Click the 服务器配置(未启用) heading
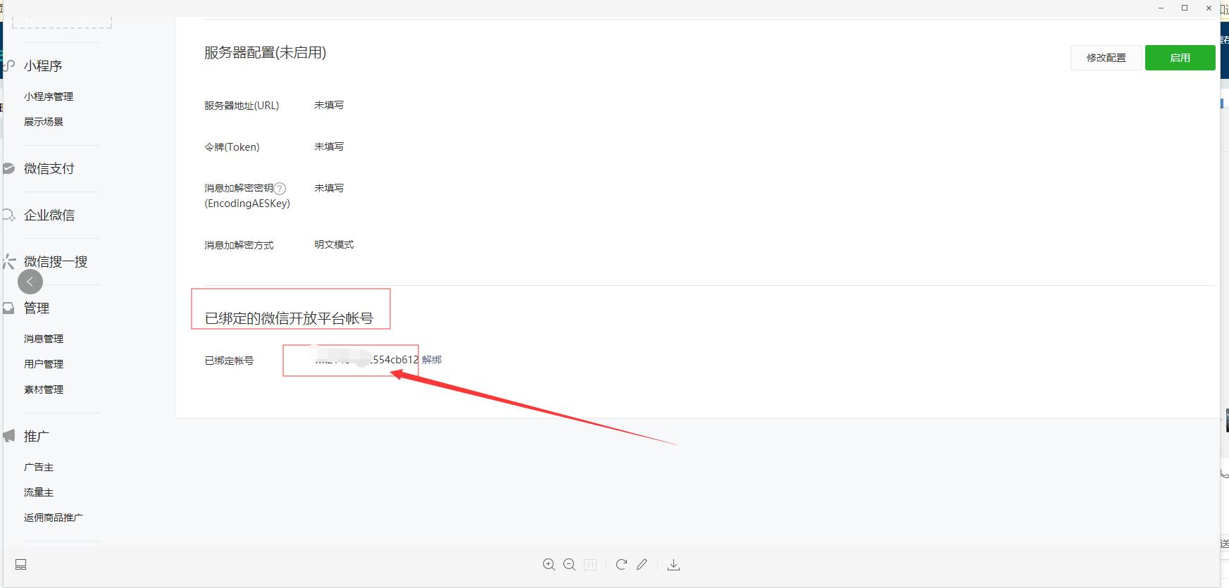 (265, 53)
